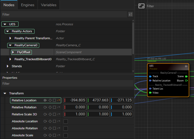The image size is (194, 139).
Task: Click the Relative Location X value field
Action: [x=75, y=100]
